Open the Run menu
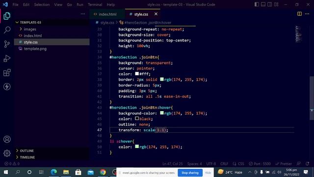 coord(79,4)
